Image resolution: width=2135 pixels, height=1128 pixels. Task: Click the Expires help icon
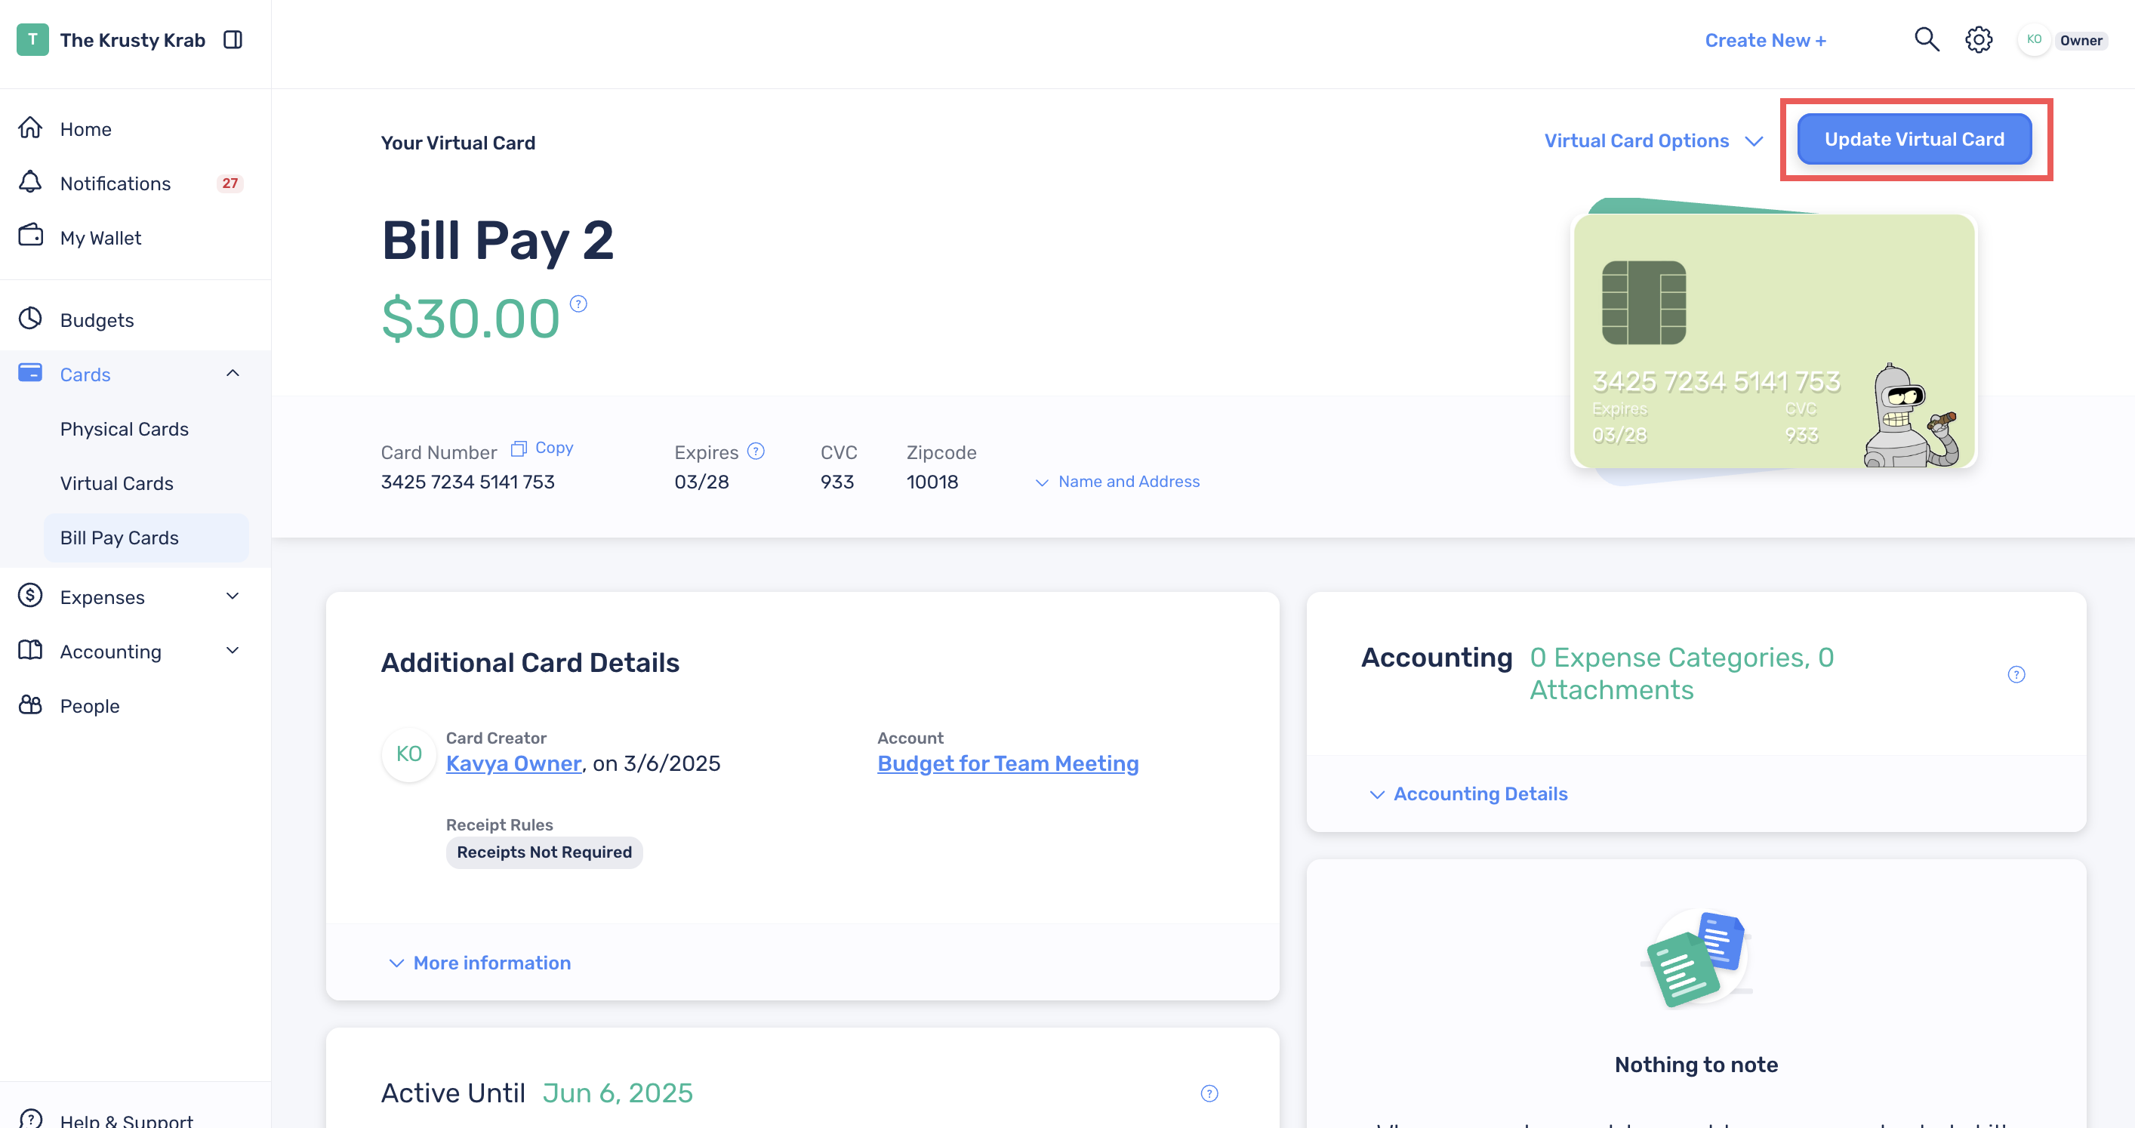pyautogui.click(x=756, y=451)
